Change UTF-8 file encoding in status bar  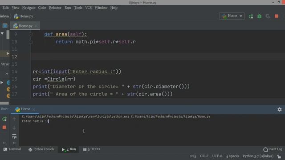click(217, 156)
